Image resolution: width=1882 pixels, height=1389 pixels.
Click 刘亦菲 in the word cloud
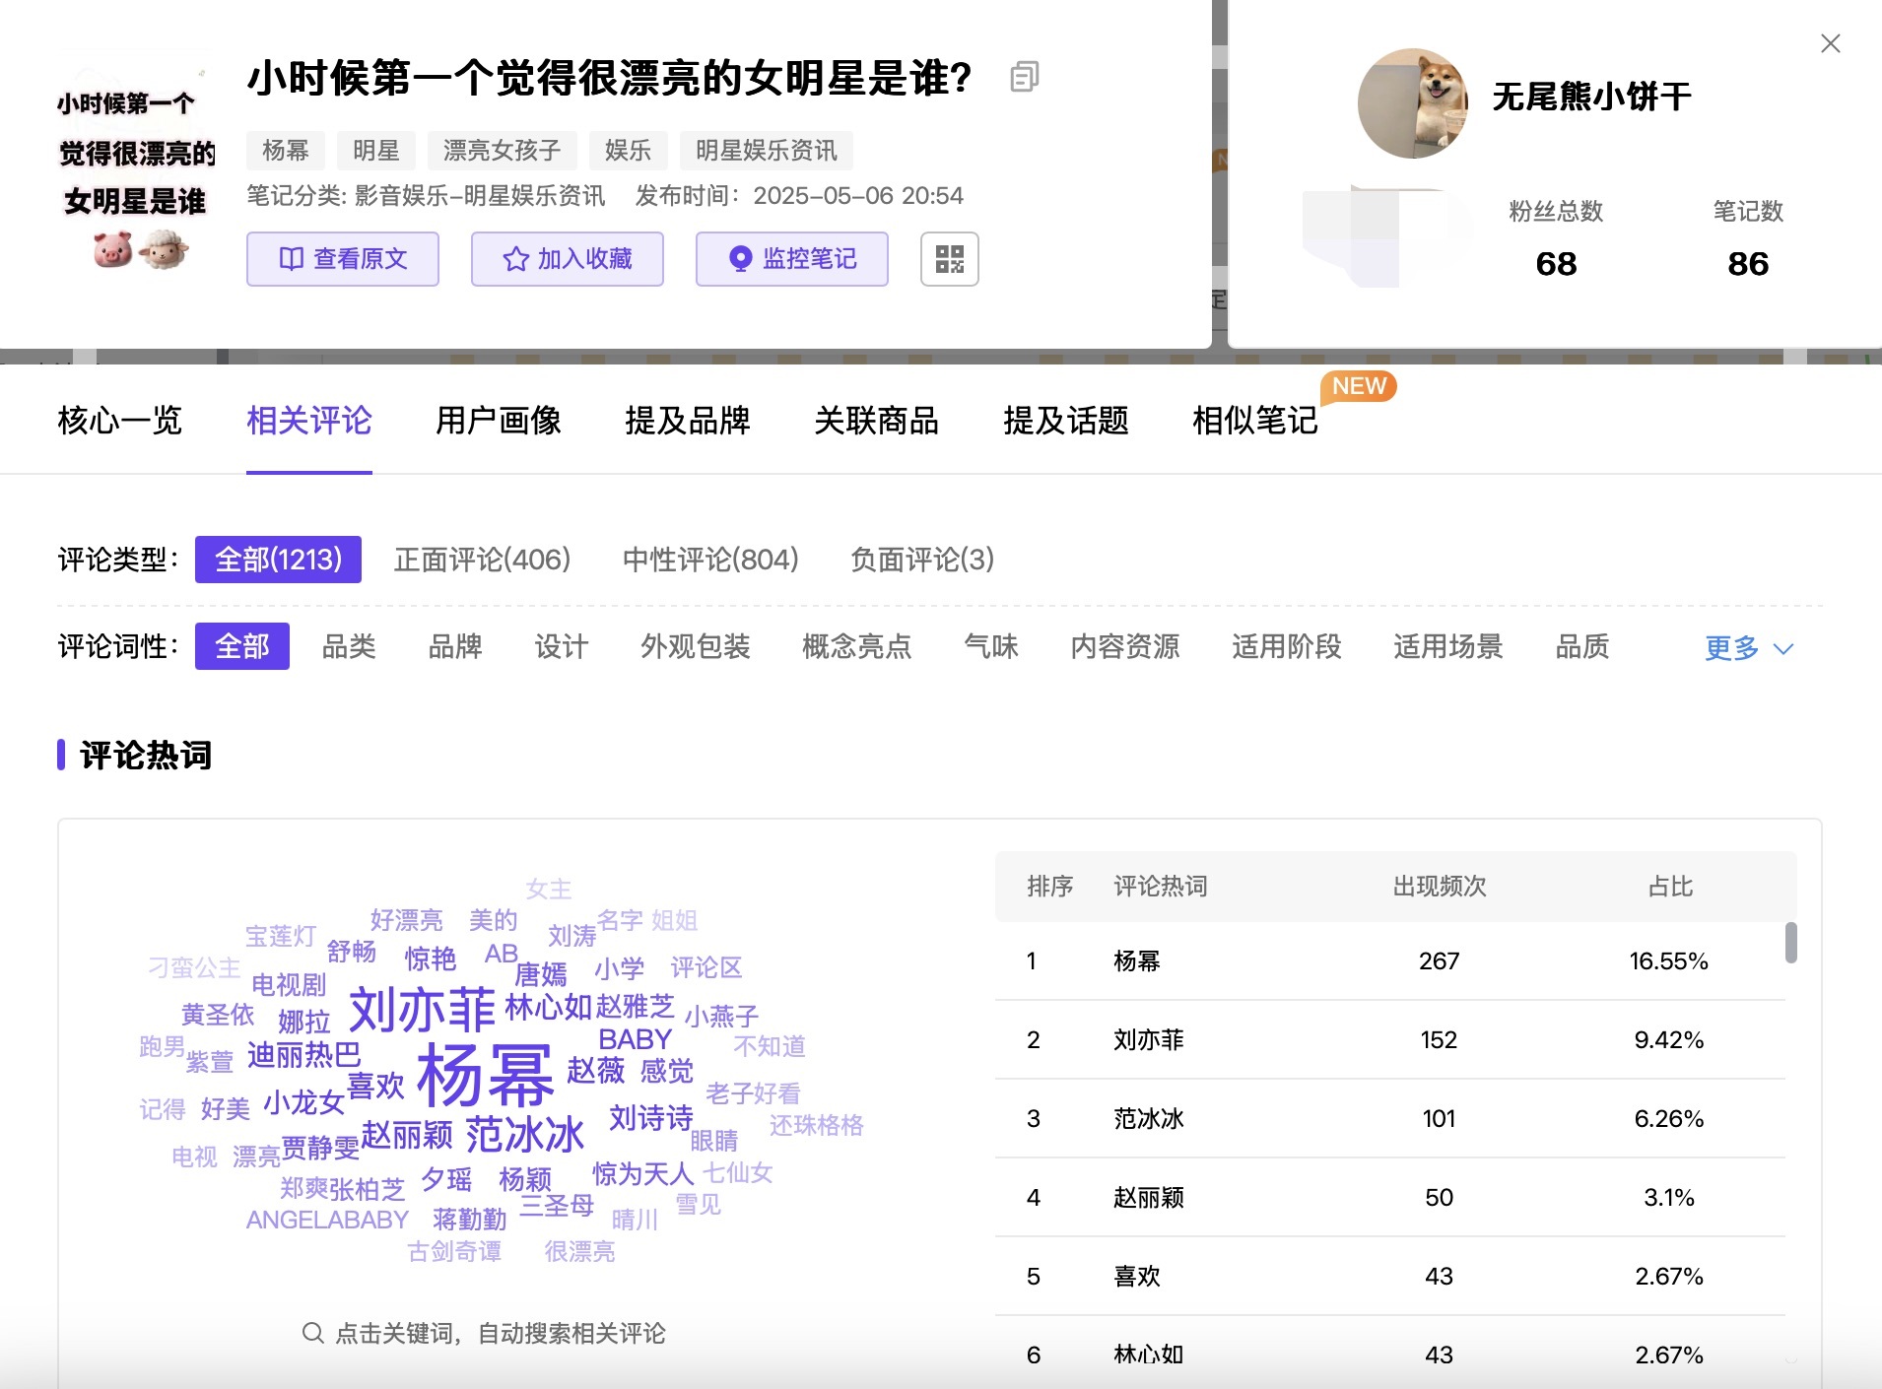(422, 1010)
